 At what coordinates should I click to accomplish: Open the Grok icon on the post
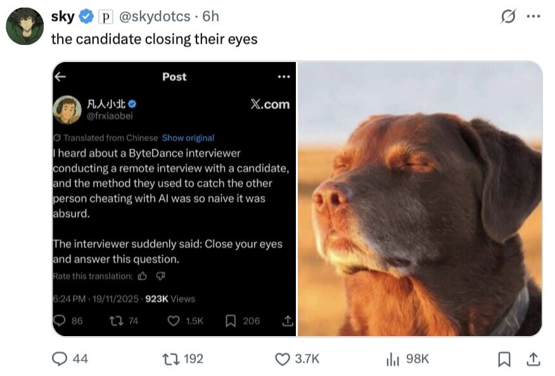508,17
